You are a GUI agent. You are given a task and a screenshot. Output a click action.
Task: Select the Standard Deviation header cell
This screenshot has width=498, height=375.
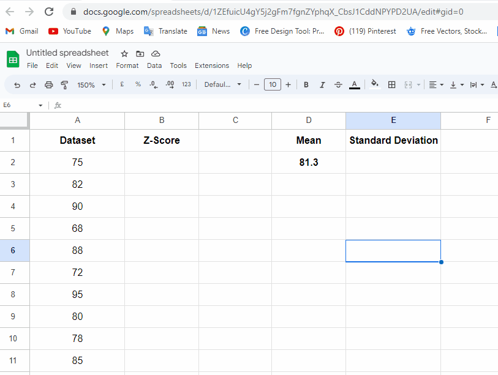[393, 140]
